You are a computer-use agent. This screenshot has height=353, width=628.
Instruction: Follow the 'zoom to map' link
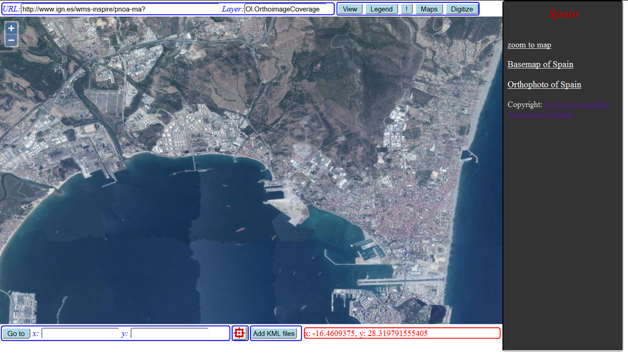529,45
